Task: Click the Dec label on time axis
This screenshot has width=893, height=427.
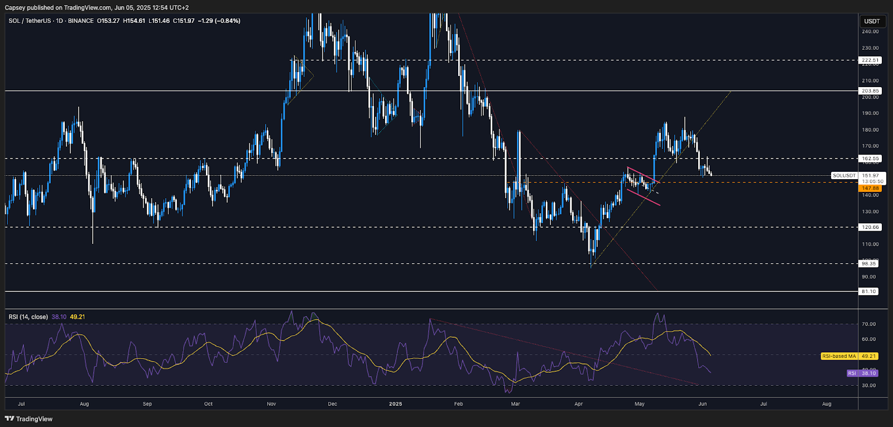Action: (333, 404)
